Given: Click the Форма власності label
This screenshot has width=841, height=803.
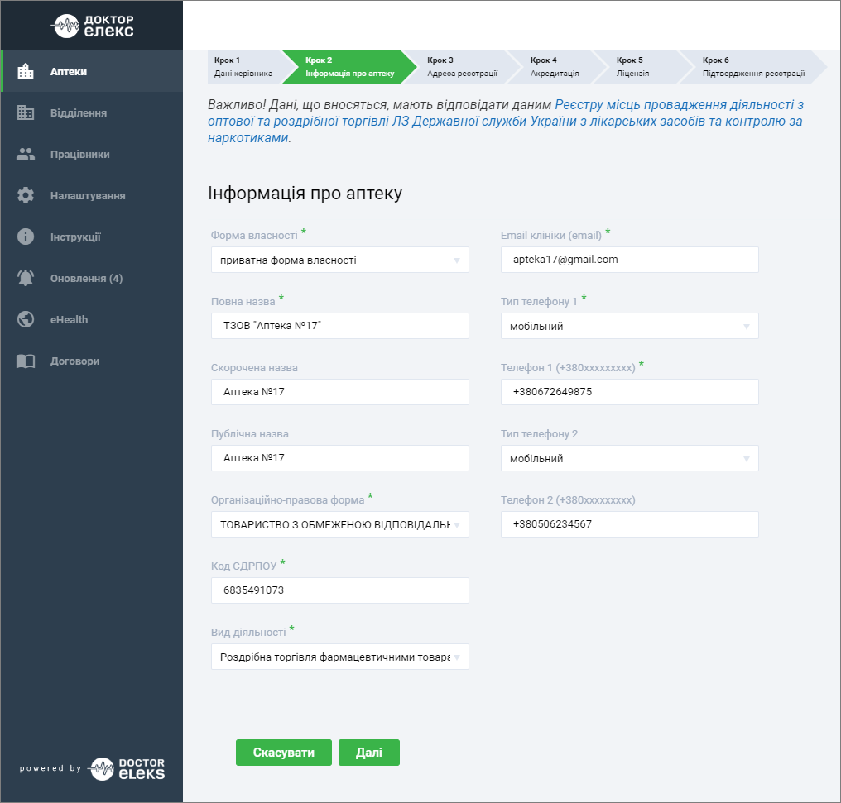Looking at the screenshot, I should pyautogui.click(x=254, y=236).
